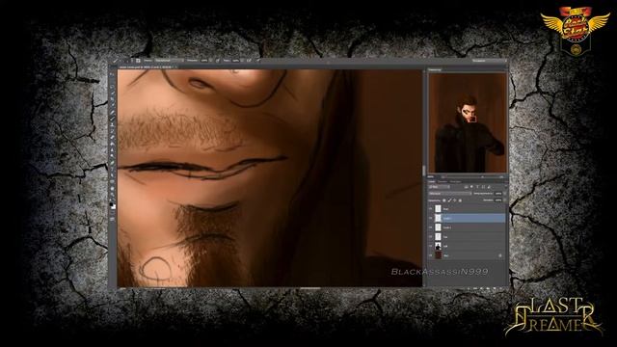This screenshot has height=347, width=617.
Task: Select the Lasso tool
Action: pyautogui.click(x=112, y=87)
